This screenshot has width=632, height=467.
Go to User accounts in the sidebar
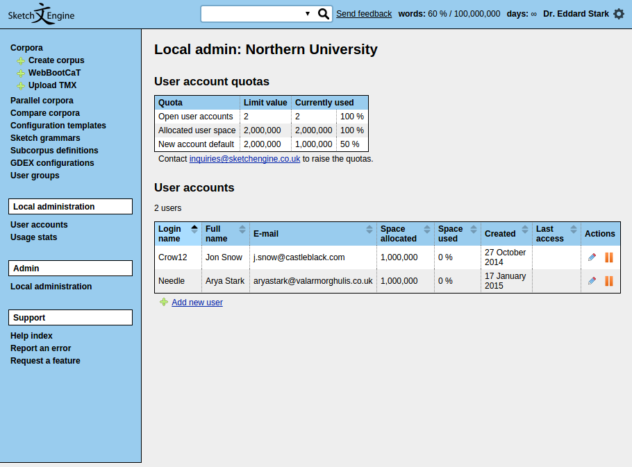[x=39, y=225]
